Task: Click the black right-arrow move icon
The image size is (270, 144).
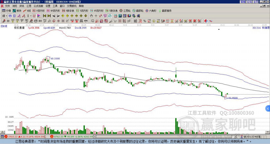Action: pos(58,16)
